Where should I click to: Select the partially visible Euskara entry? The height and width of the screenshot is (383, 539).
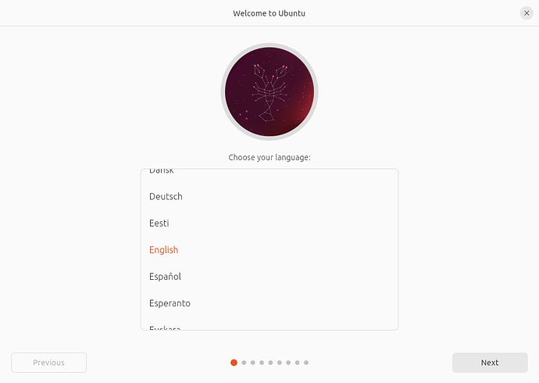coord(269,323)
